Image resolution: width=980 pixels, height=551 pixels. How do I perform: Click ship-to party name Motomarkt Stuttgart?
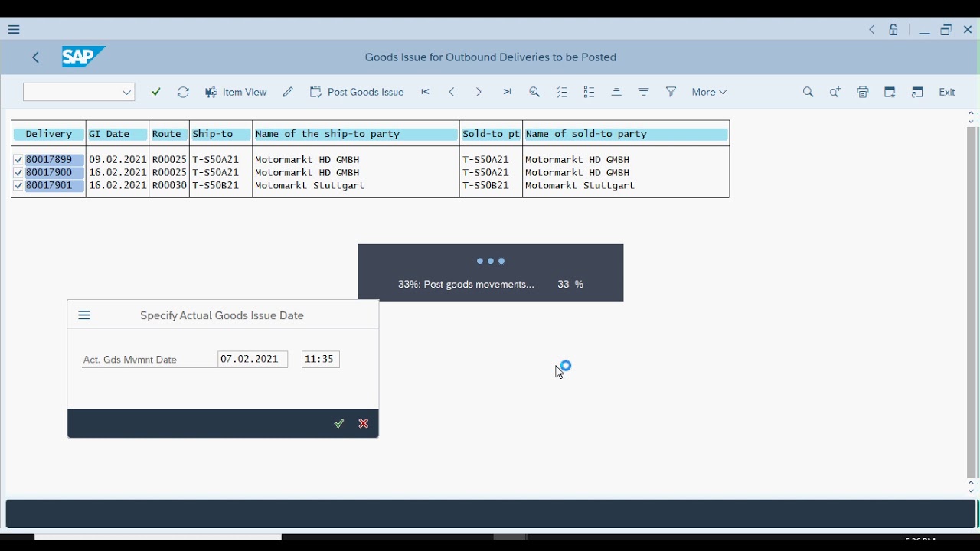click(310, 186)
